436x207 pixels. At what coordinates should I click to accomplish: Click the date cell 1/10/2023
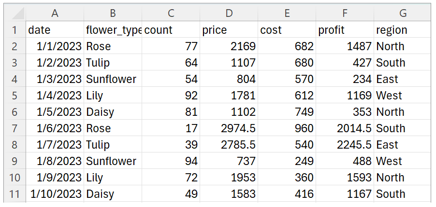click(55, 194)
